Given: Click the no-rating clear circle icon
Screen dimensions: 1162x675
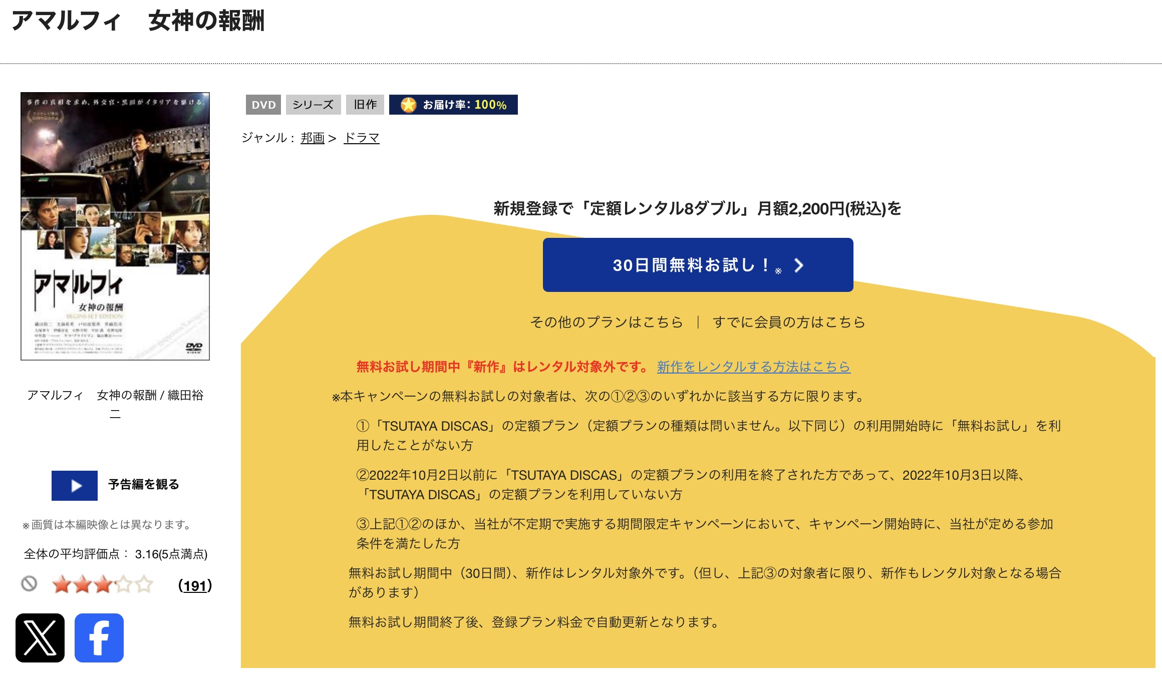Looking at the screenshot, I should point(29,583).
